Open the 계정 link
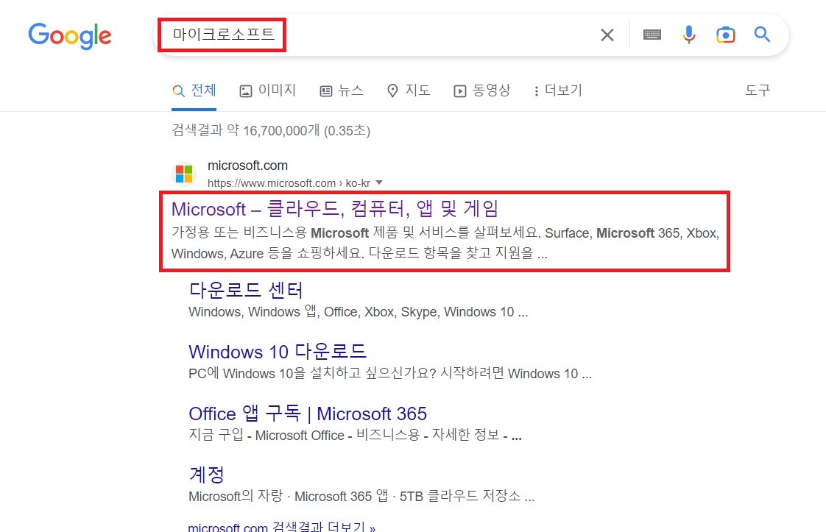The image size is (826, 532). coord(206,475)
